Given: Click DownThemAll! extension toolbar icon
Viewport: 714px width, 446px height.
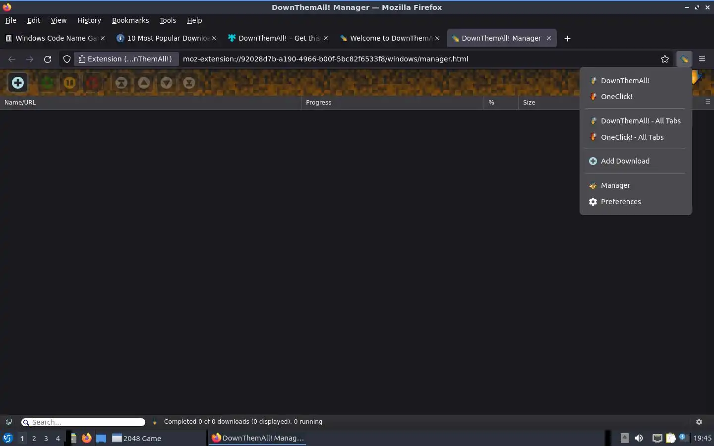Looking at the screenshot, I should tap(684, 59).
